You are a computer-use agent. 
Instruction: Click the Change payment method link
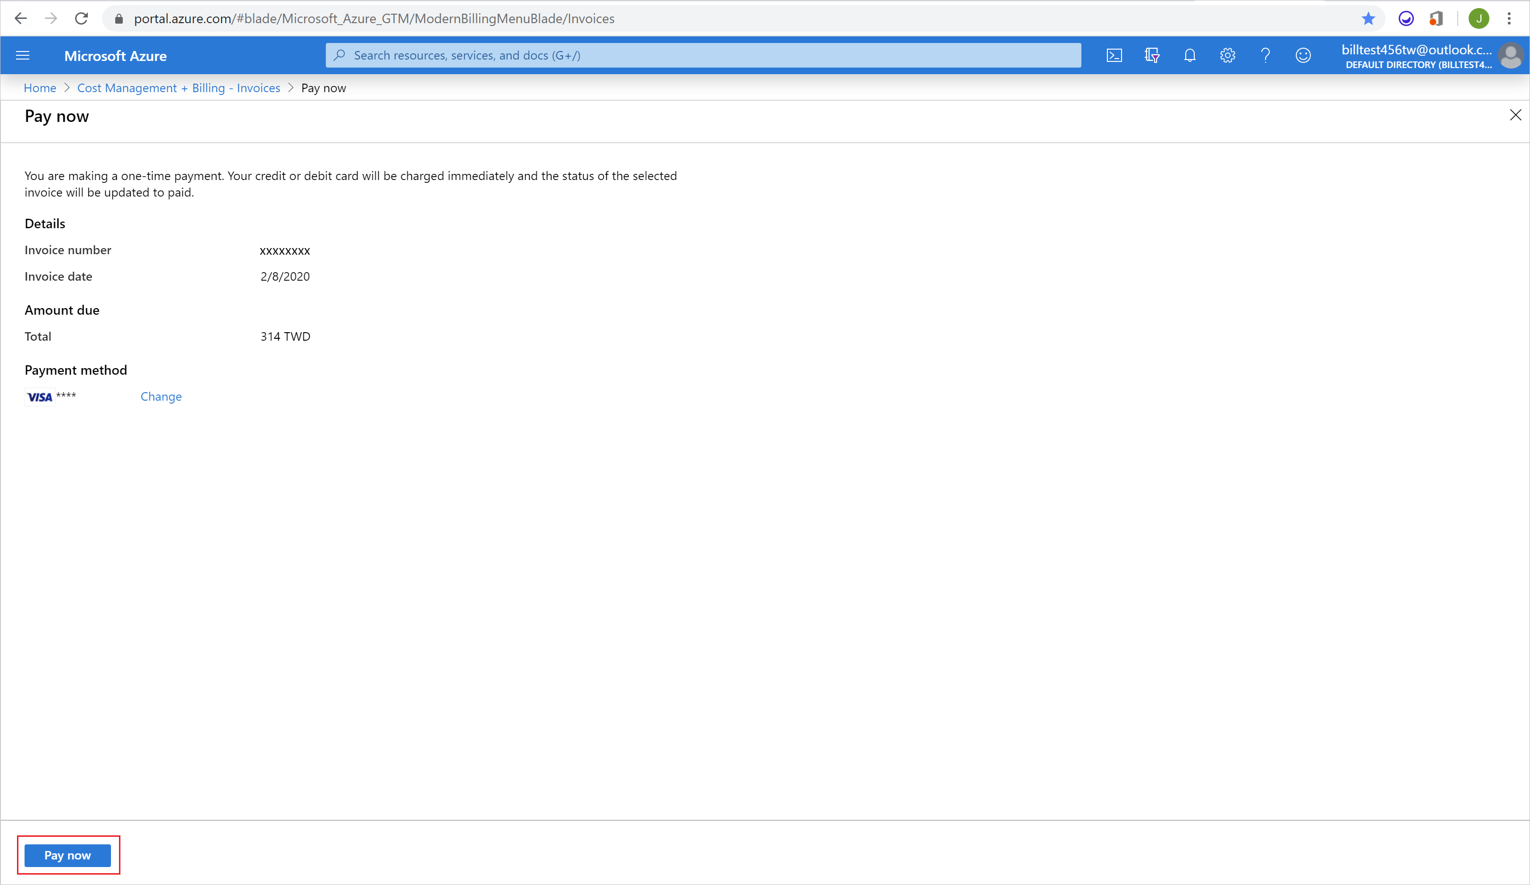161,396
